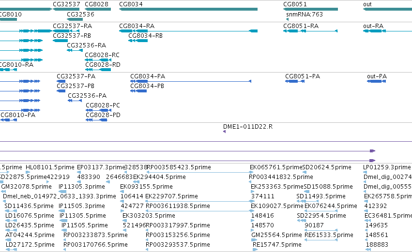Click the CG8034 gene label

pyautogui.click(x=131, y=4)
